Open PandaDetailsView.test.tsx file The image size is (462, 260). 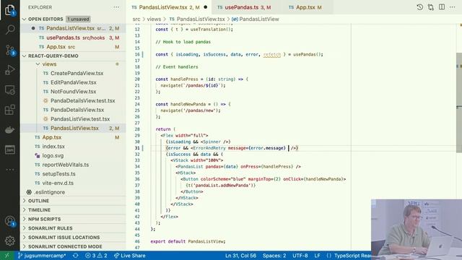coord(74,100)
